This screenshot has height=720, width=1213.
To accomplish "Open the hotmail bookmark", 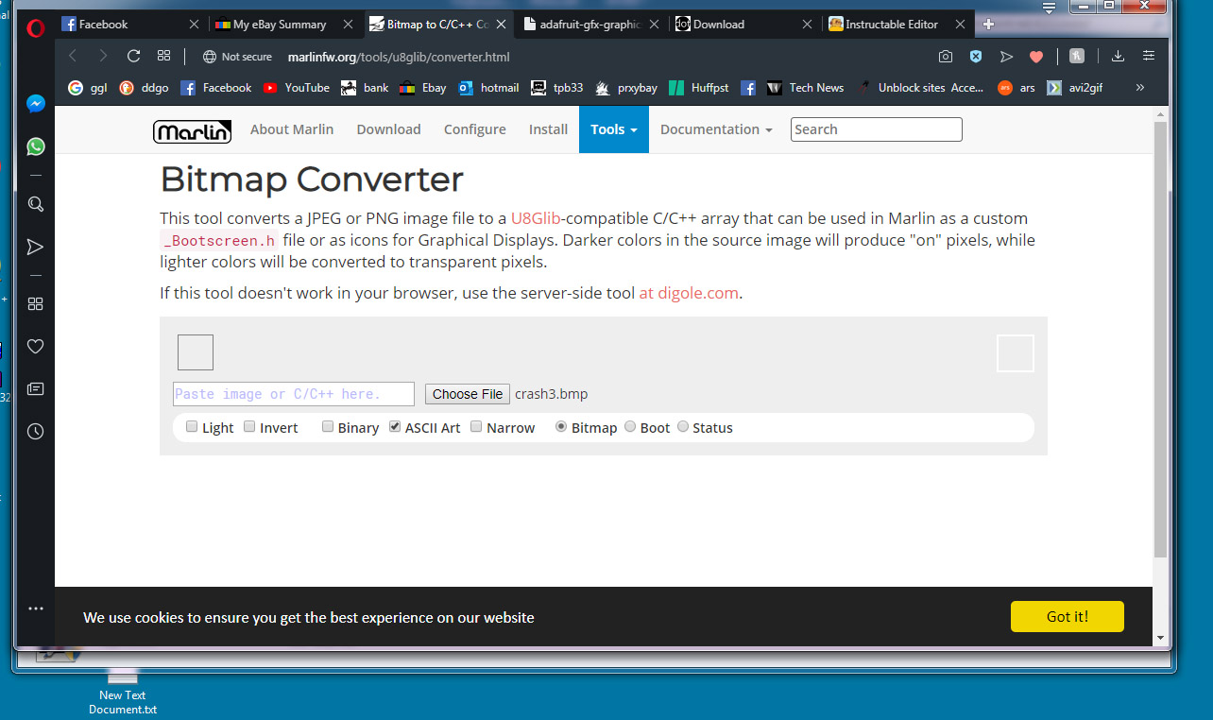I will [x=488, y=88].
